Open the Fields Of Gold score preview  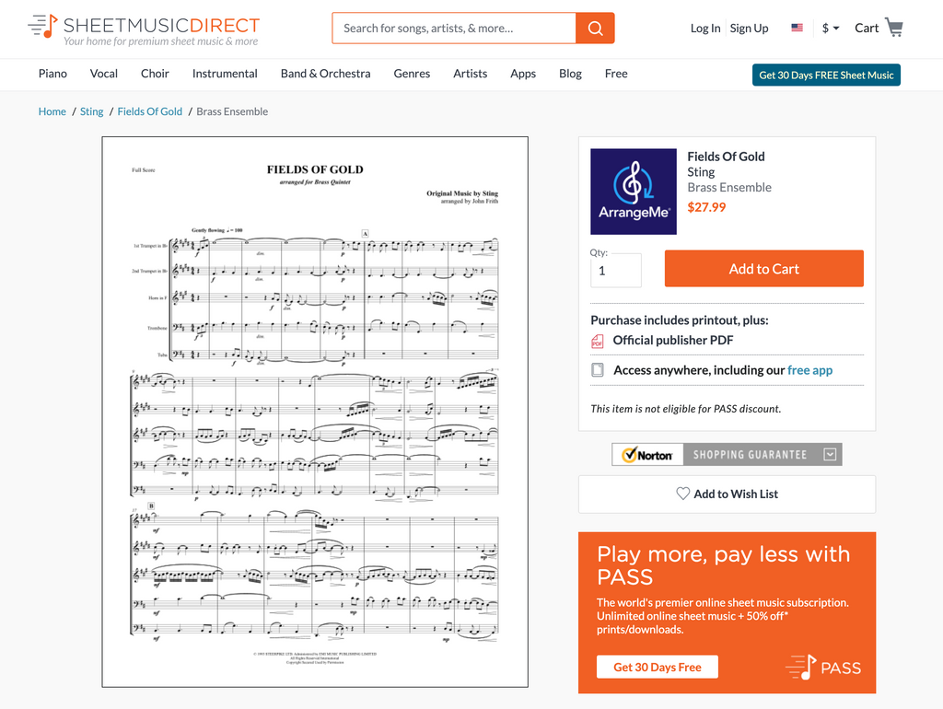click(315, 412)
